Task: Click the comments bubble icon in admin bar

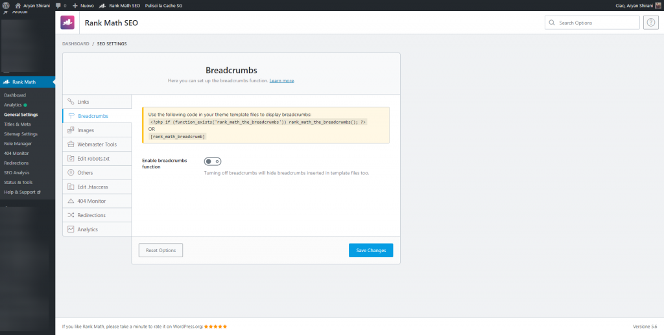Action: 58,5
